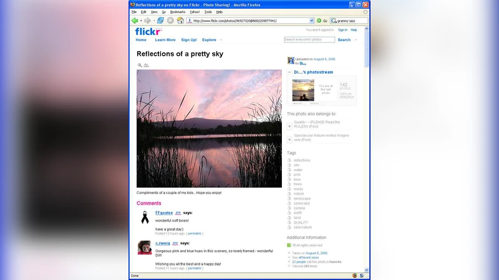Screen dimensions: 499x280
Task: Click the Sign Up! link
Action: tap(188, 40)
